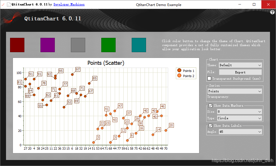Disable Show Data Markers
This screenshot has width=276, height=166.
[211, 105]
